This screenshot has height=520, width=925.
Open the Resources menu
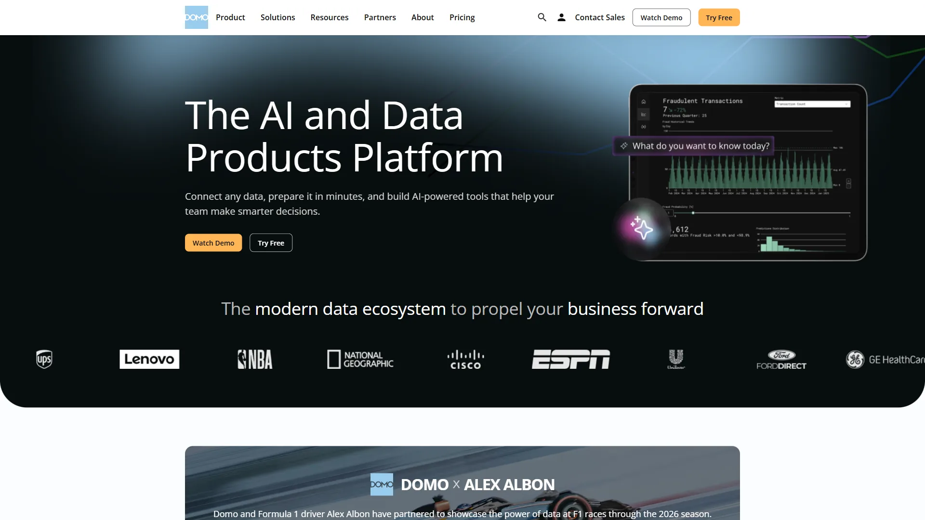(330, 17)
